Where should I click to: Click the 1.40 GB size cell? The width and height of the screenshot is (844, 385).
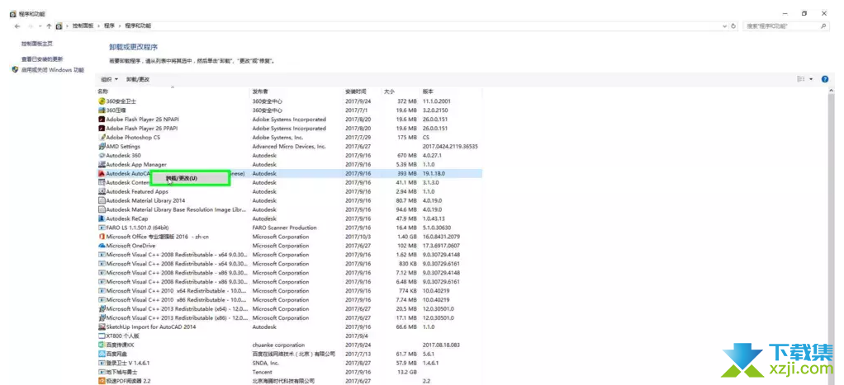[406, 237]
